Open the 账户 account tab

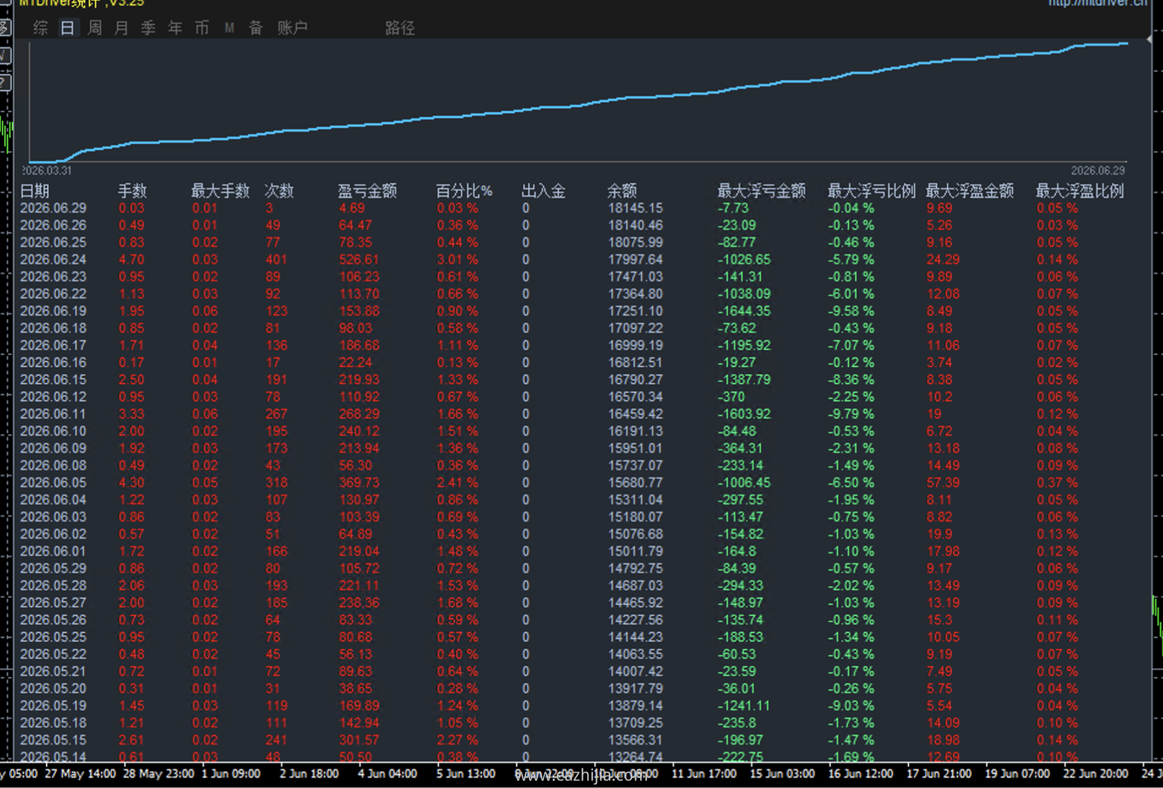(x=292, y=28)
